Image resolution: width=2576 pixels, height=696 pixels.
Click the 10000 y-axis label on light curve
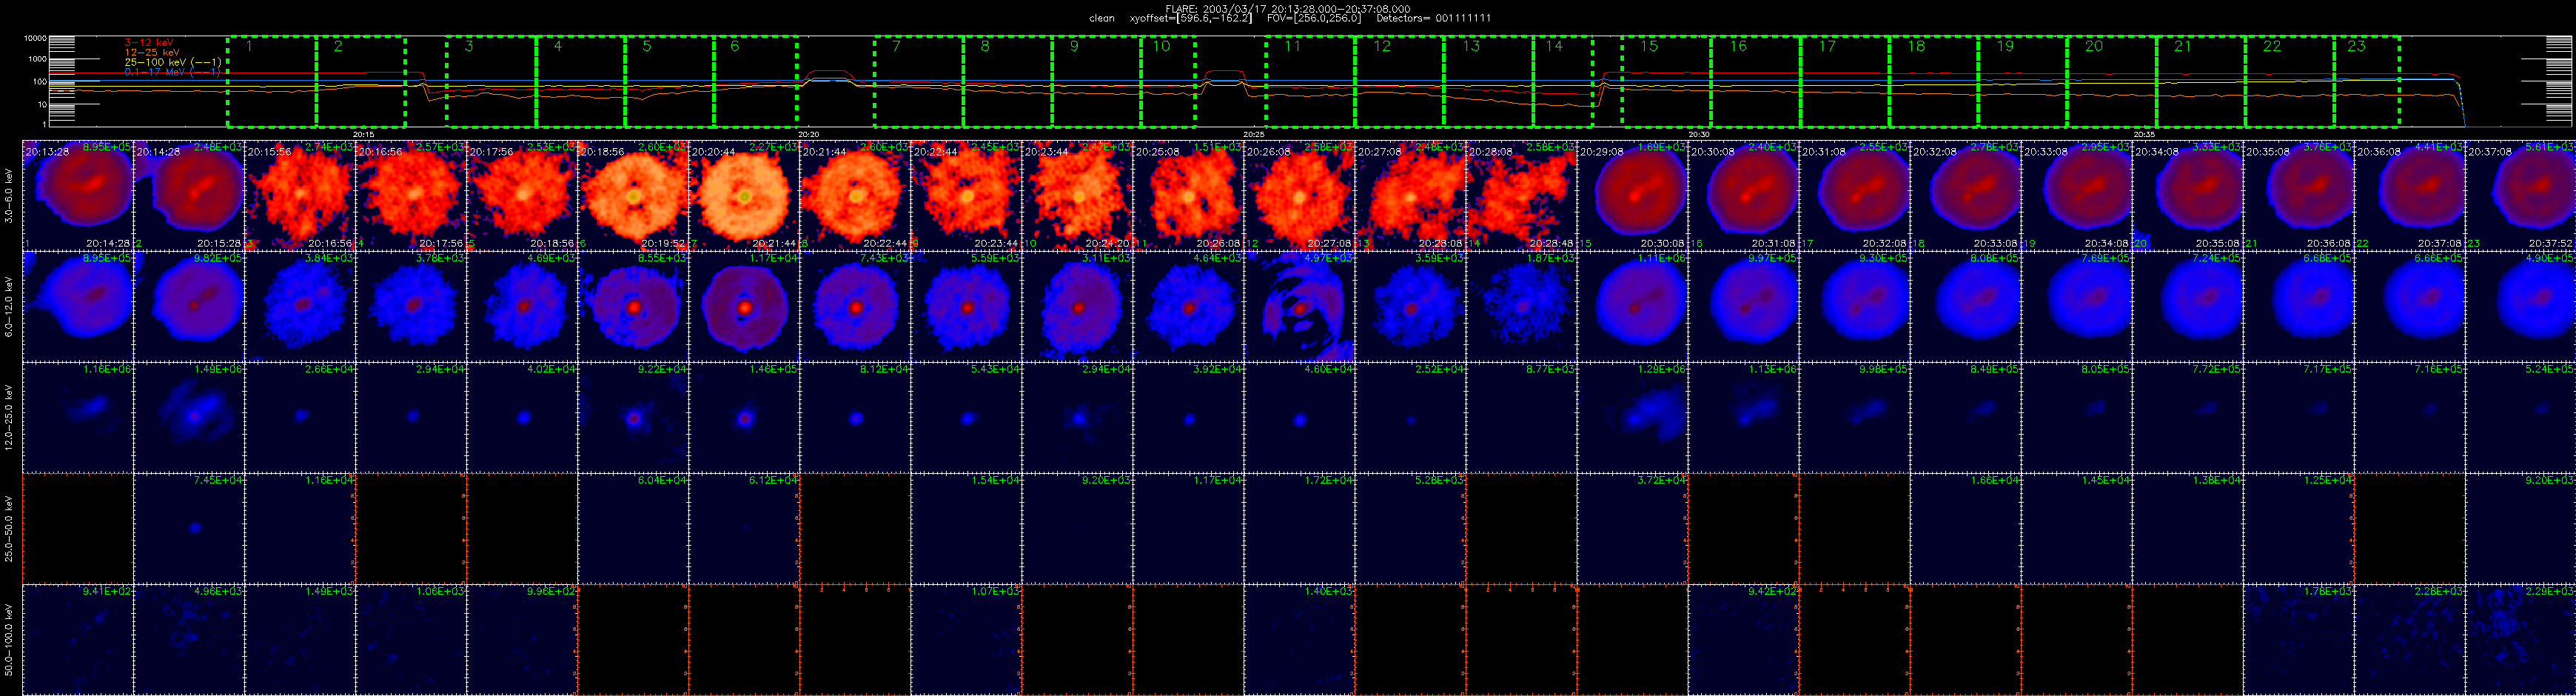[x=35, y=38]
